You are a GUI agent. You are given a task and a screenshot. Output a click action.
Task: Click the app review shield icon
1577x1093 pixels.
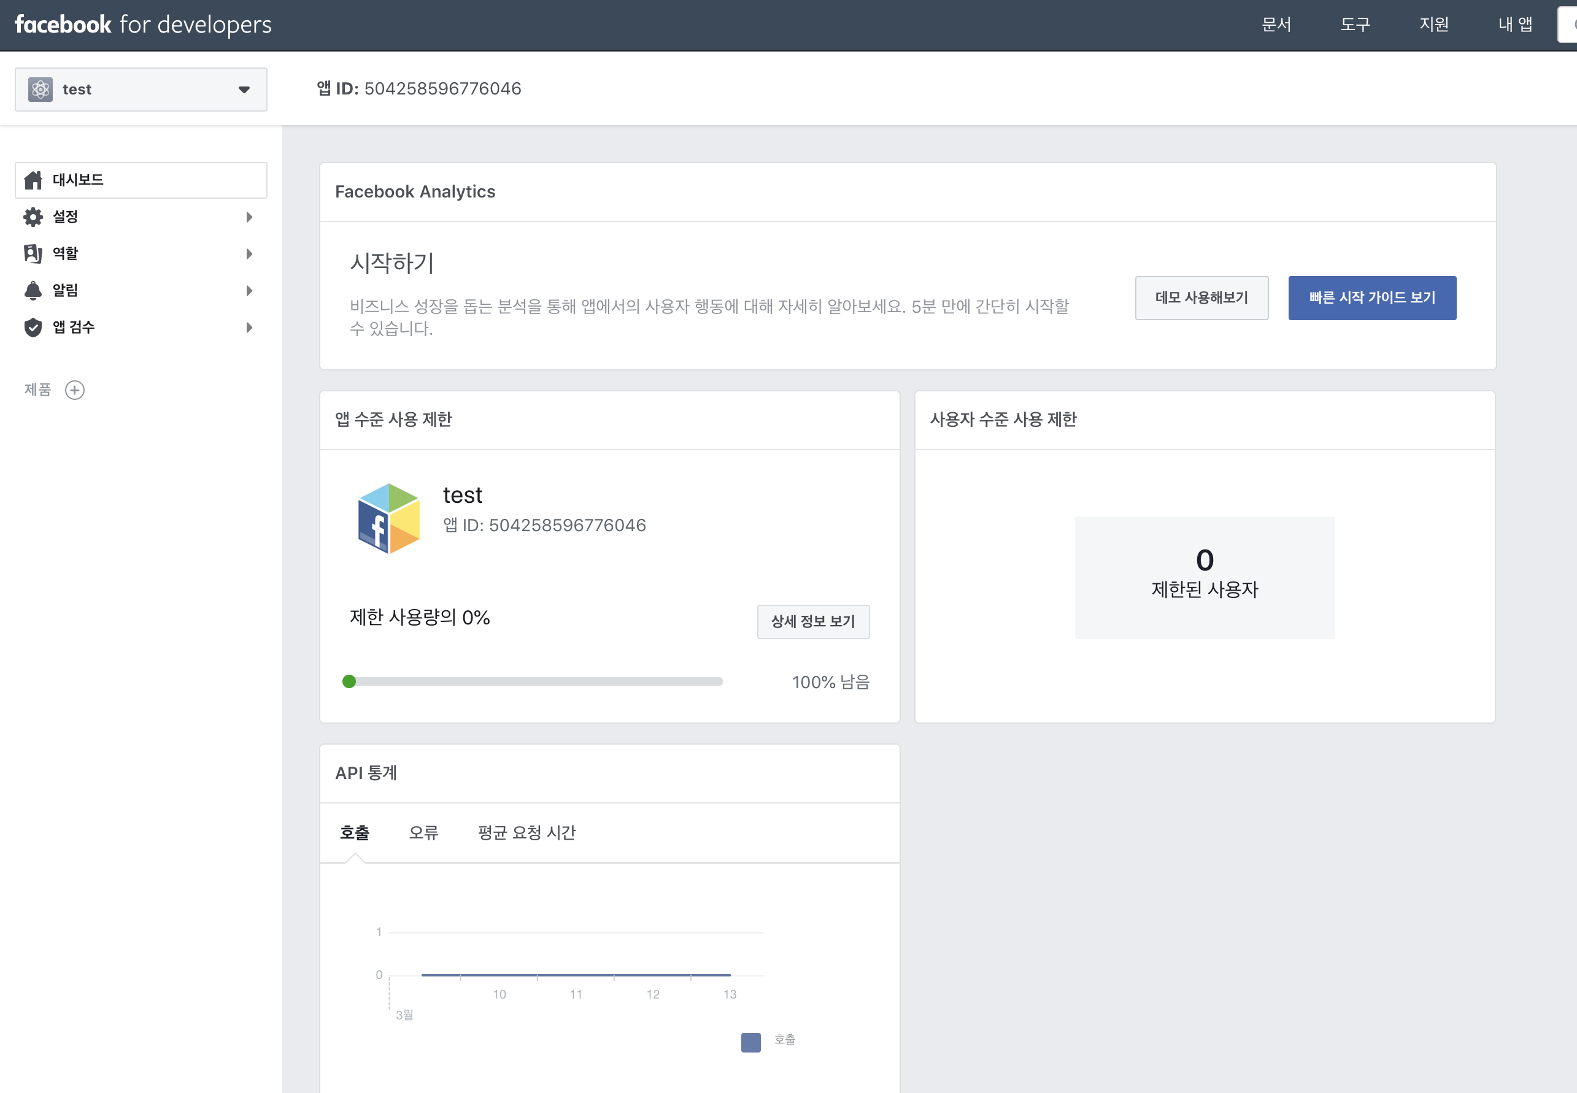(33, 328)
